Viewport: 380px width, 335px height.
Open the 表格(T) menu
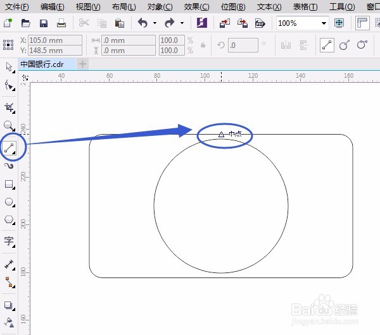pos(305,7)
